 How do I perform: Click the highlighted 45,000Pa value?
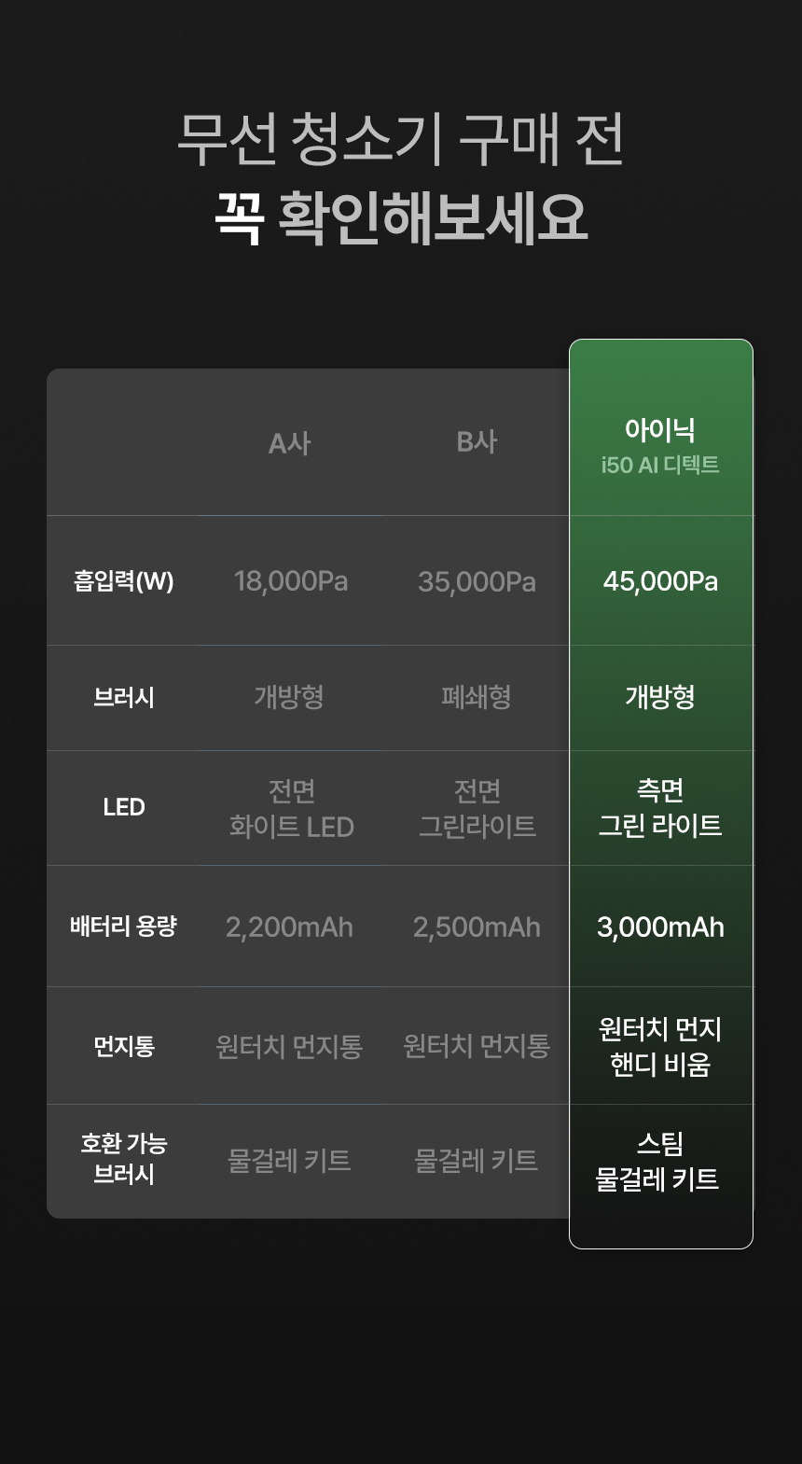(x=660, y=581)
